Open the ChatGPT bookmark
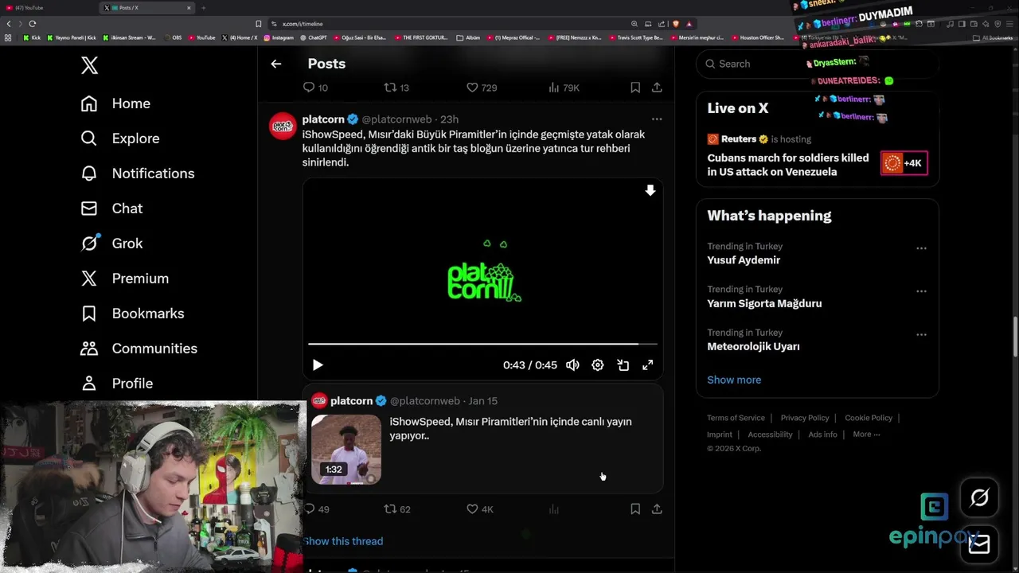 [313, 37]
